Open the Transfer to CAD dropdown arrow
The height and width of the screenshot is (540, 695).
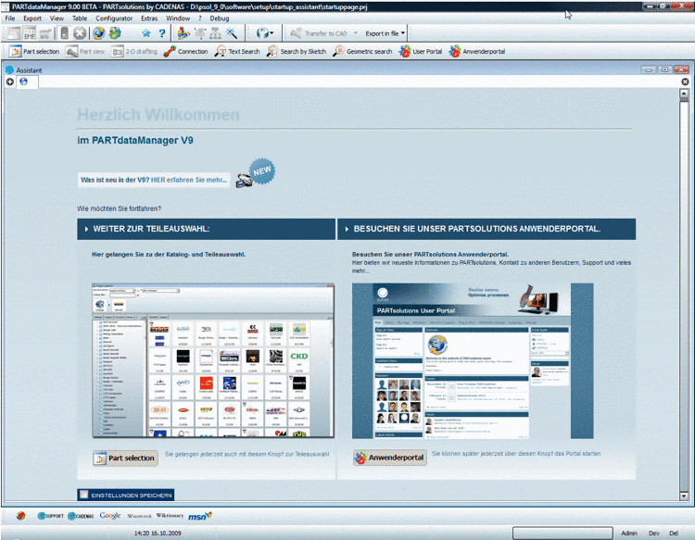(x=356, y=33)
